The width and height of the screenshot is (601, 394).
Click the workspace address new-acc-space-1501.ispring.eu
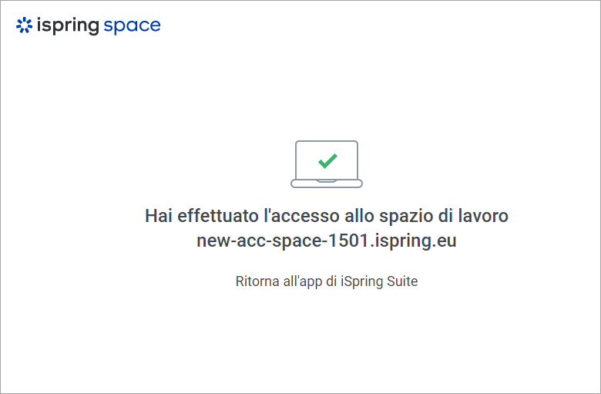click(x=327, y=241)
